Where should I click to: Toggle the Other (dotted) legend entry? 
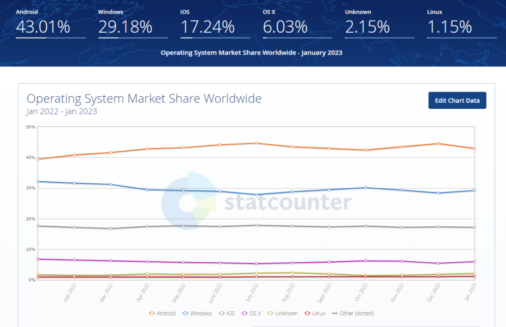point(353,313)
